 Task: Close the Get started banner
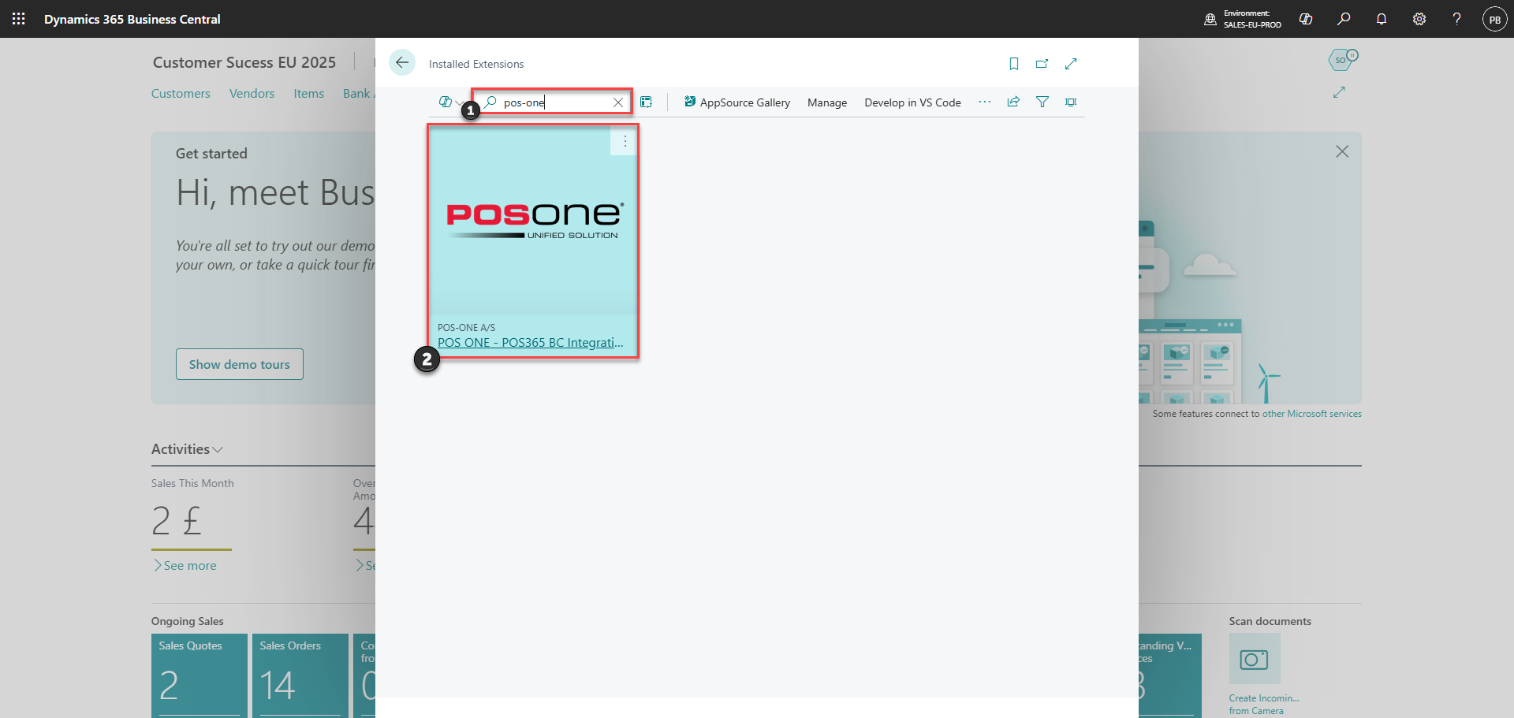[x=1342, y=151]
